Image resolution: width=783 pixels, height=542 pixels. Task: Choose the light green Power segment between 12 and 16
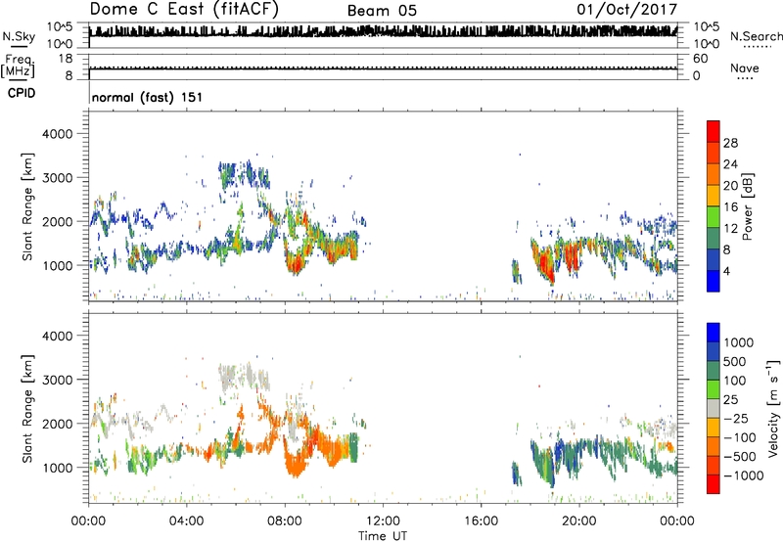(714, 217)
